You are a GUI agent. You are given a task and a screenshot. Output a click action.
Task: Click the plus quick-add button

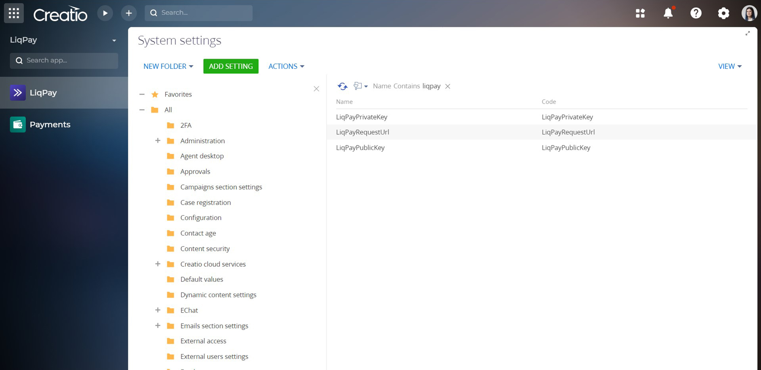coord(129,13)
